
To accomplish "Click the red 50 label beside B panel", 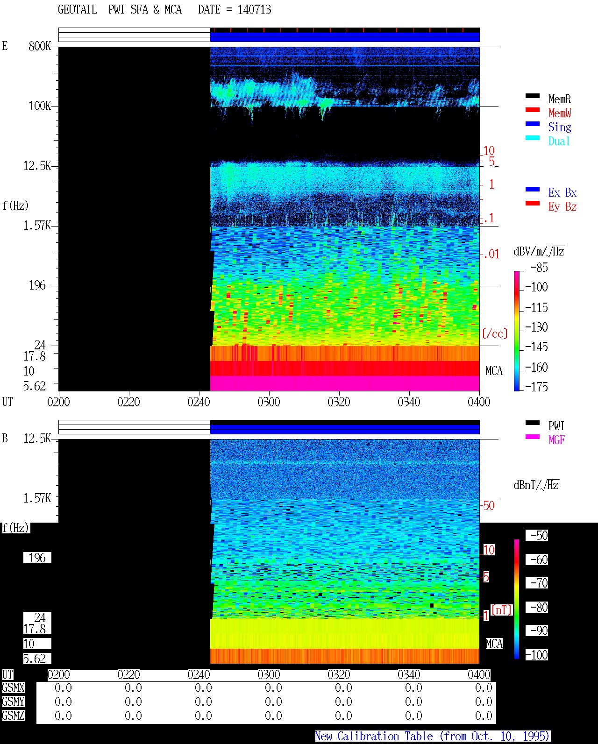I will point(489,505).
